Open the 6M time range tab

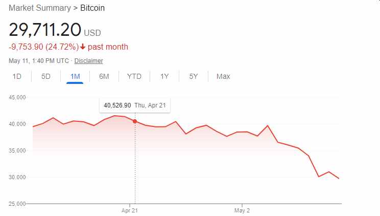click(104, 76)
